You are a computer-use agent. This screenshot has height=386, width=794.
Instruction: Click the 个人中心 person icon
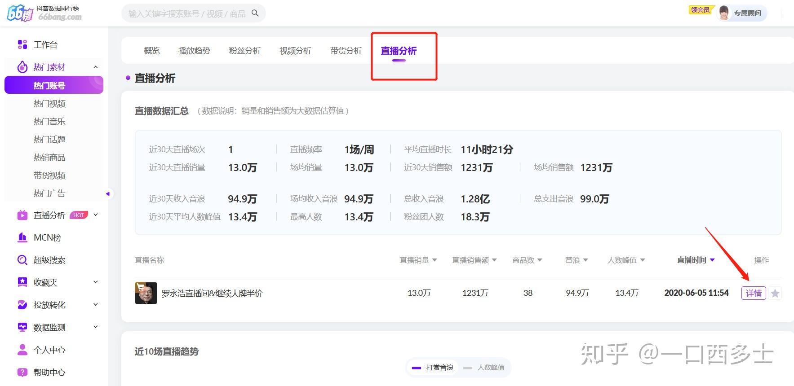coord(22,350)
